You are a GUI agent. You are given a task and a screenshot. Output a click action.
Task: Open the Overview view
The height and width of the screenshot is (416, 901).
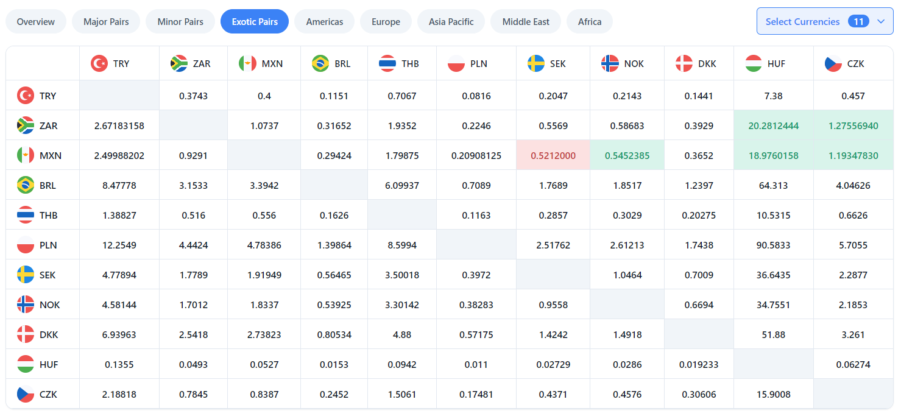35,21
